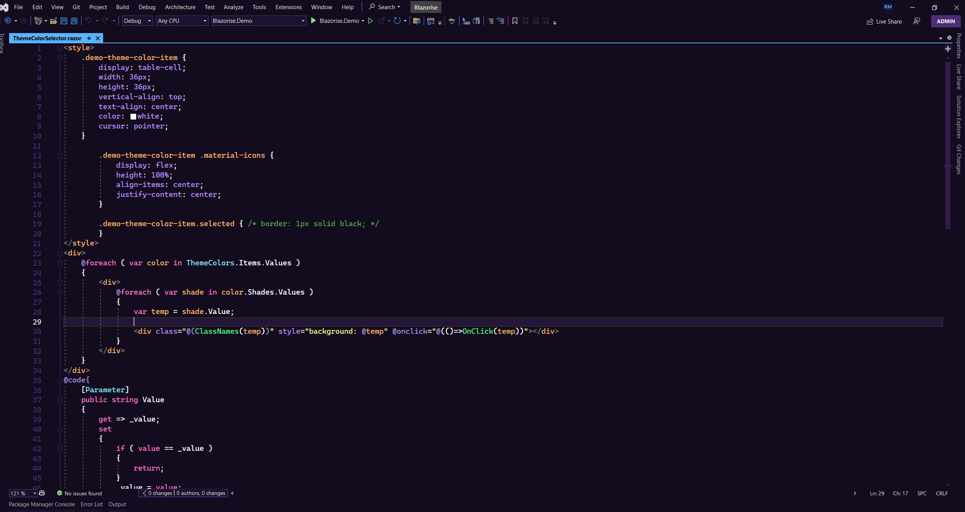
Task: Click the New Project toolbar icon
Action: click(x=38, y=21)
